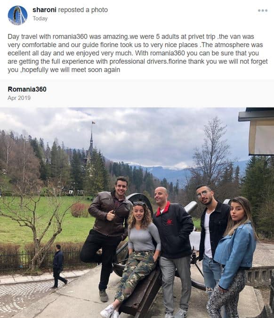This screenshot has width=274, height=318.
Task: Click the pedestrian walking in a dark coat
Action: click(x=58, y=266)
